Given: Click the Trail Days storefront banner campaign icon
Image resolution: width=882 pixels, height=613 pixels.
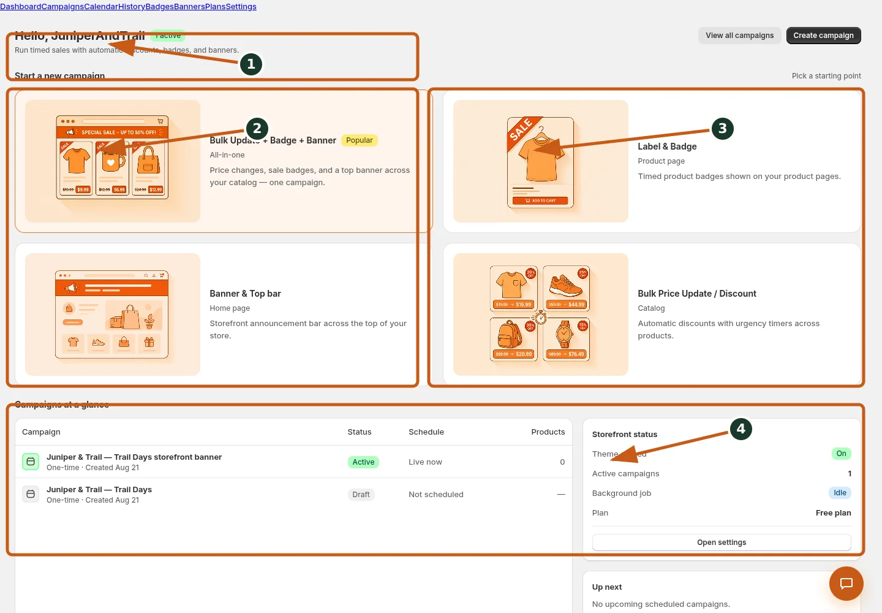Looking at the screenshot, I should pyautogui.click(x=31, y=462).
